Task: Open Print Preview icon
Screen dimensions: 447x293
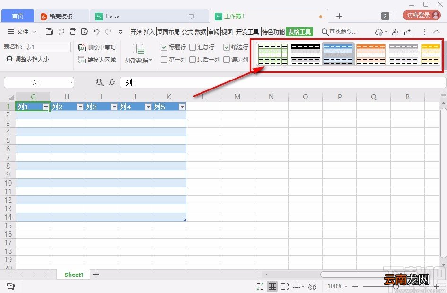Action: coord(85,31)
